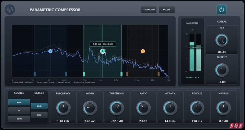The height and width of the screenshot is (130, 245).
Task: Set detect mode to BAND
Action: (39, 106)
